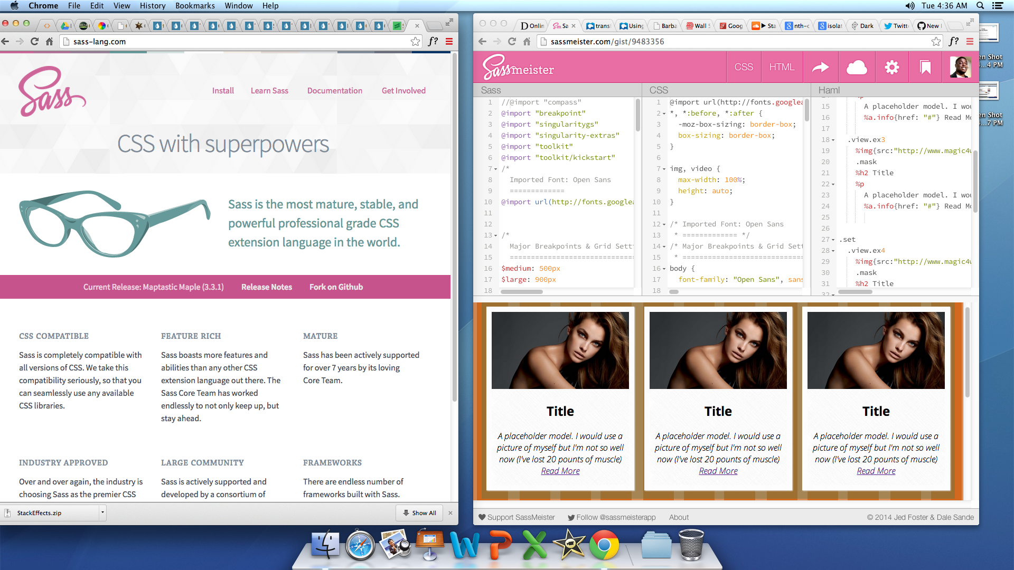The height and width of the screenshot is (570, 1014).
Task: Click Fork on Github link
Action: click(336, 287)
